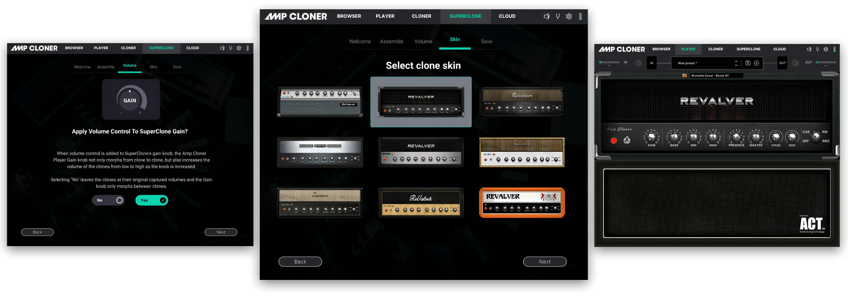Select the gray-panel REVALVER skin in middle row
848x296 pixels.
pyautogui.click(x=421, y=152)
